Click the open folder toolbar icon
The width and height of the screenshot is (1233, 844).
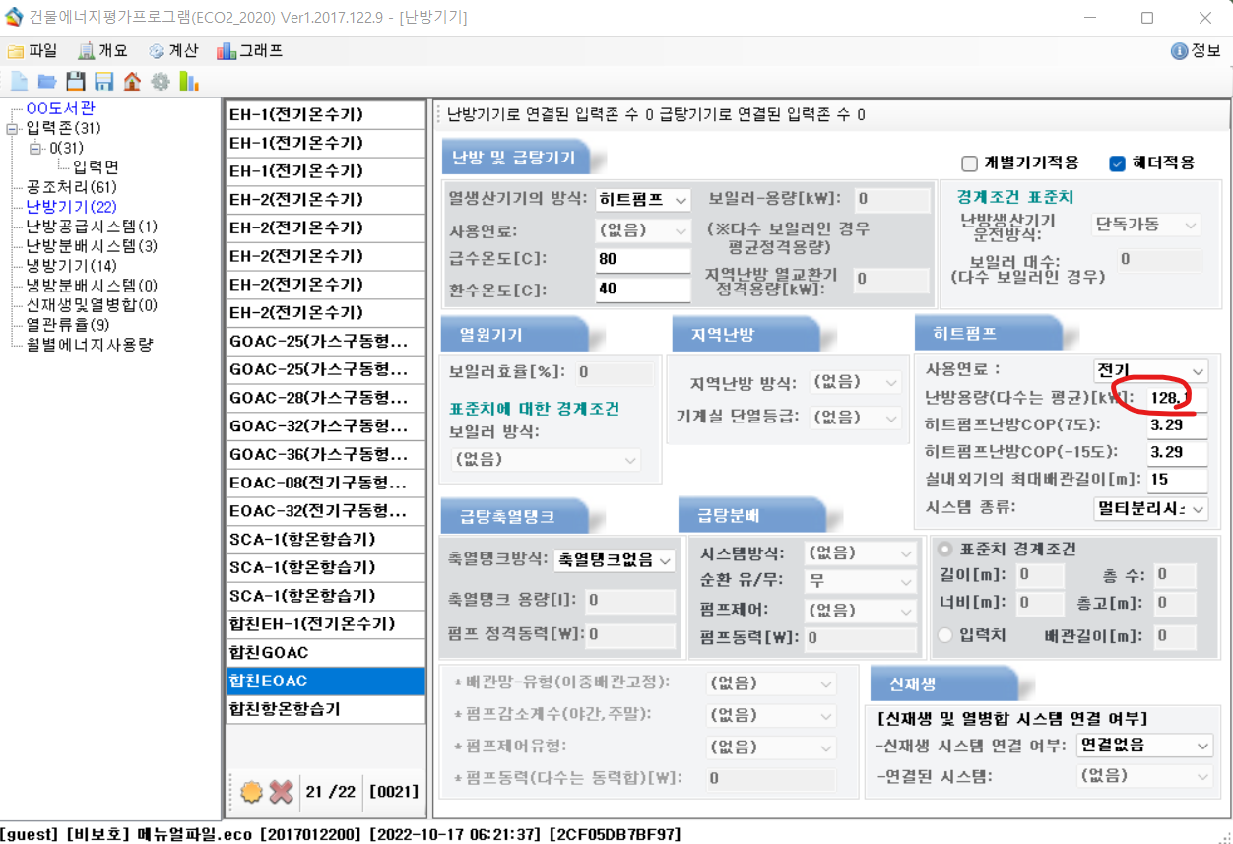click(46, 82)
